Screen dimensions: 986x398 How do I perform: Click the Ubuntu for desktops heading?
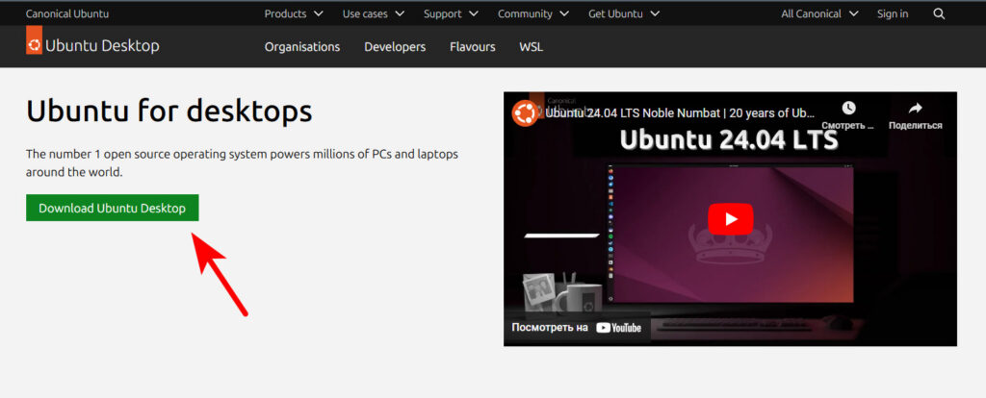(169, 112)
